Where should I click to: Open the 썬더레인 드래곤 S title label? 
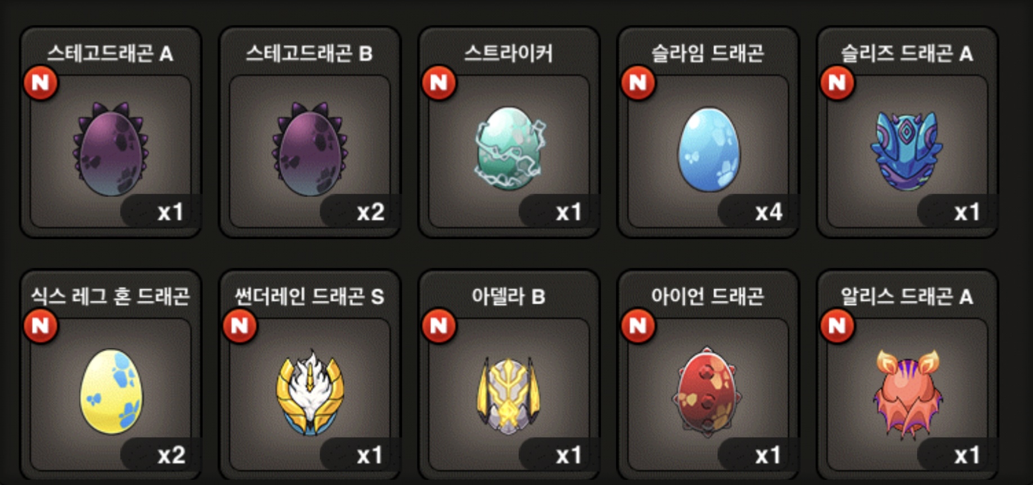pos(309,296)
